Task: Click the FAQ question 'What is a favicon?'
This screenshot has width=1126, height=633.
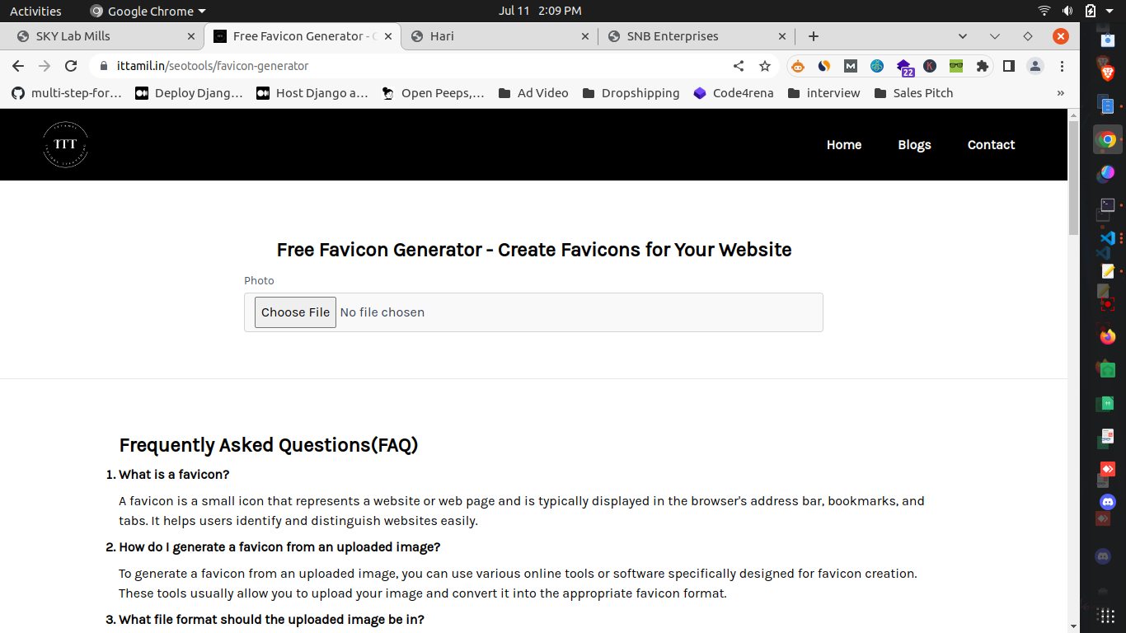Action: 174,475
